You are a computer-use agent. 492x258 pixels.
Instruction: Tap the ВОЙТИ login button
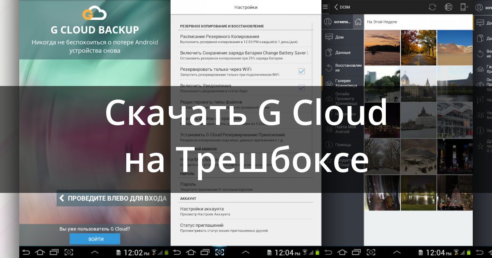(x=95, y=239)
